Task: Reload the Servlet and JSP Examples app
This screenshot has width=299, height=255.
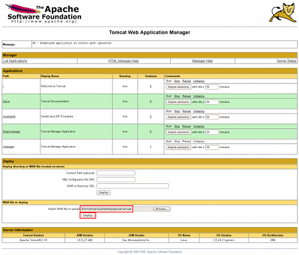Action: [186, 111]
